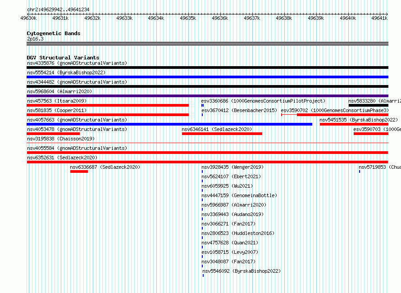This screenshot has height=293, width=401.
Task: Select the 2p16.3 band label
Action: (35, 39)
